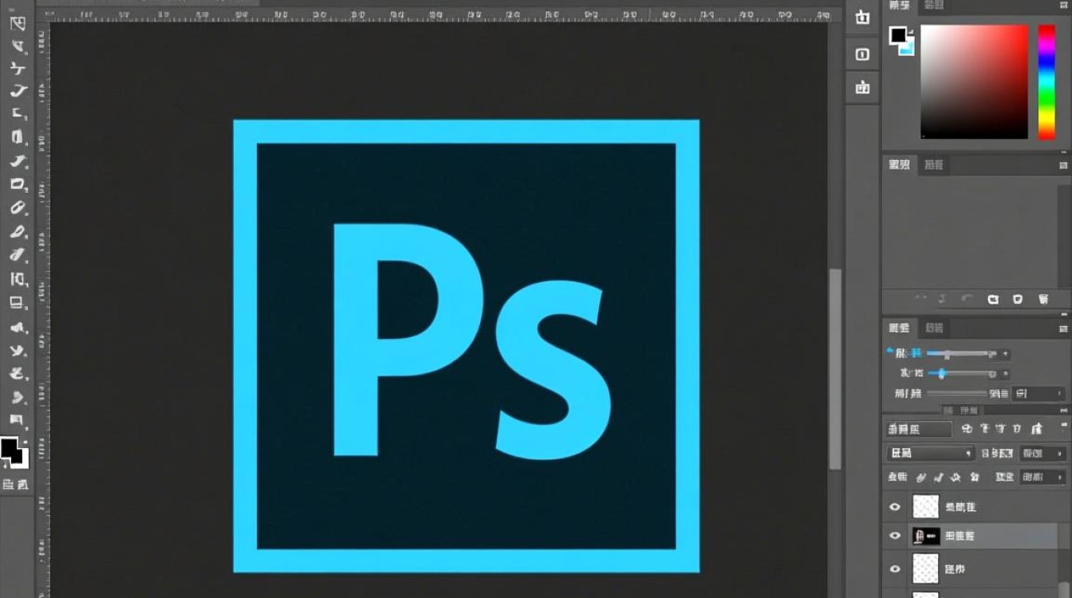
Task: Open the dropdown right of the third slider row
Action: click(x=1038, y=394)
